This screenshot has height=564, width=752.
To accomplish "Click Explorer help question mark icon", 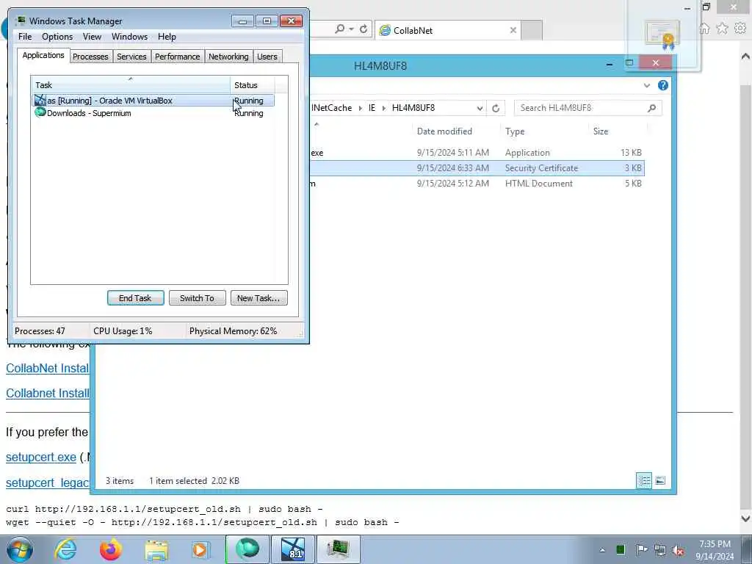I will [663, 85].
